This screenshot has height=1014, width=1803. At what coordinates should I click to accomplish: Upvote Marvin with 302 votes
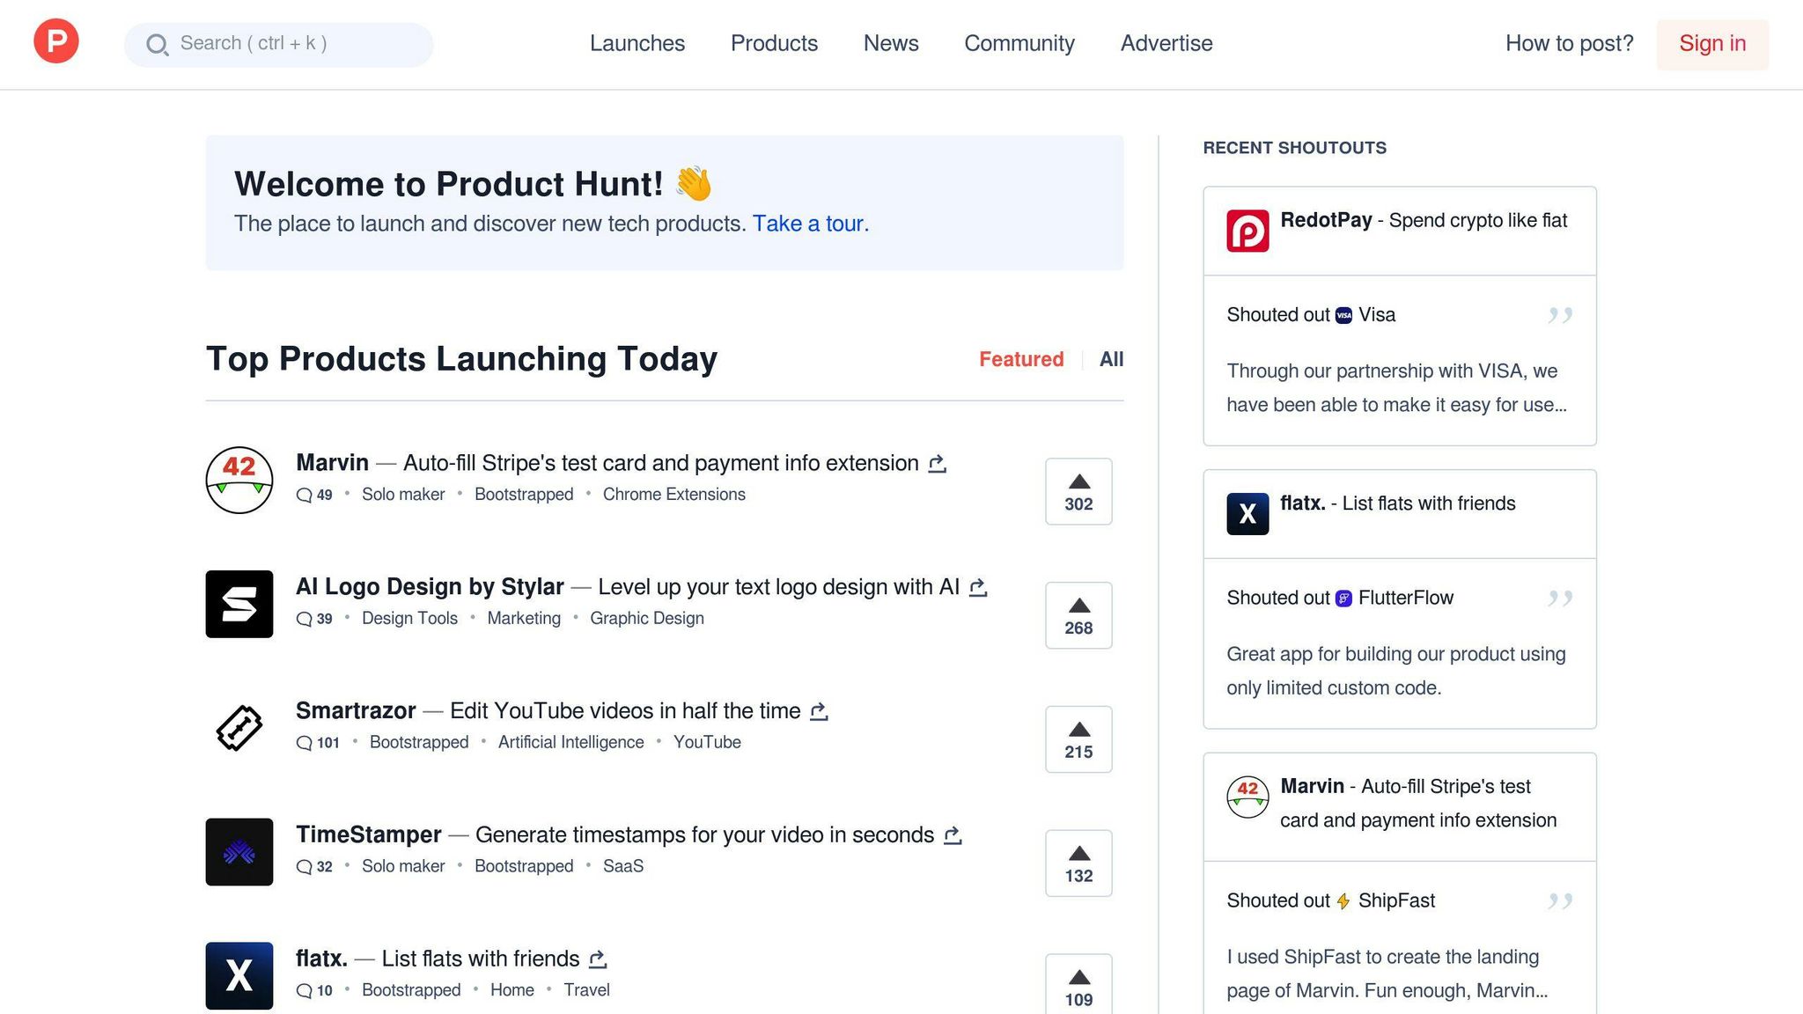[1078, 491]
